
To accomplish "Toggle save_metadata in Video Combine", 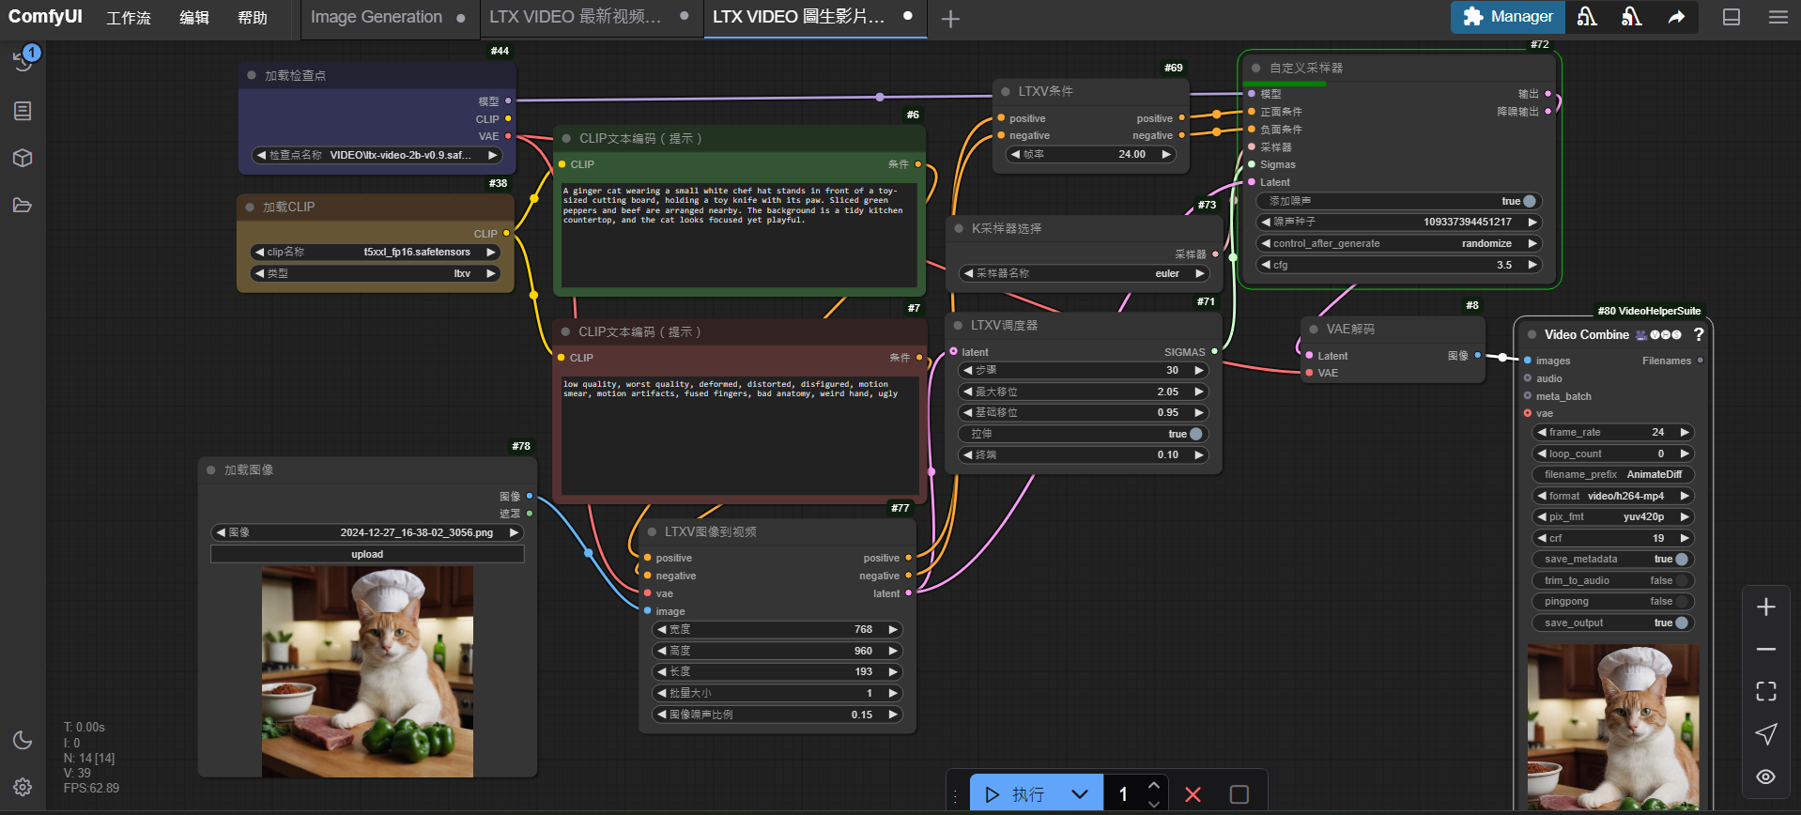I will tap(1681, 559).
